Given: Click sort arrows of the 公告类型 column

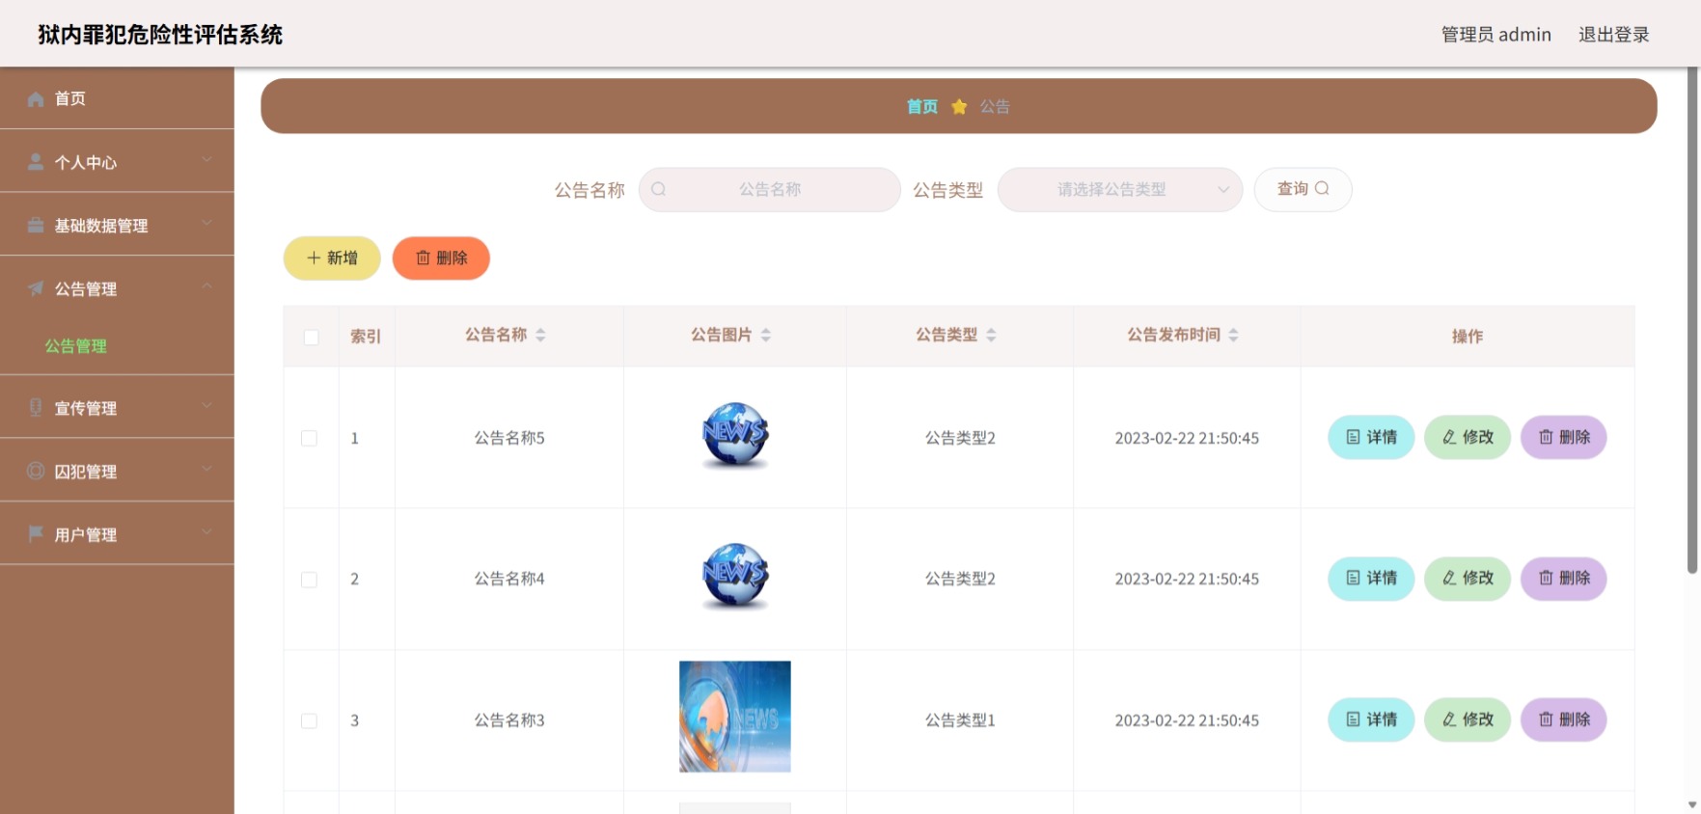Looking at the screenshot, I should [x=991, y=335].
